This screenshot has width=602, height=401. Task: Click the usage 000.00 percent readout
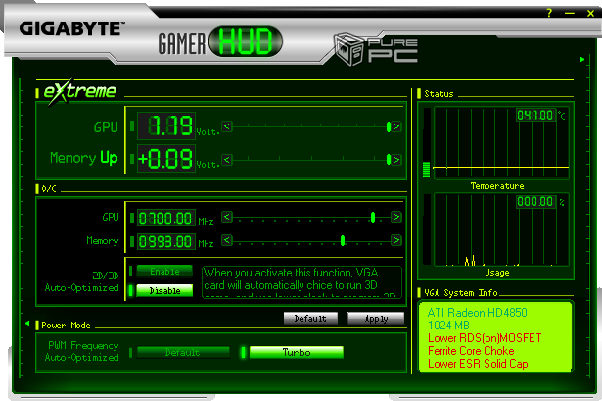[x=535, y=201]
